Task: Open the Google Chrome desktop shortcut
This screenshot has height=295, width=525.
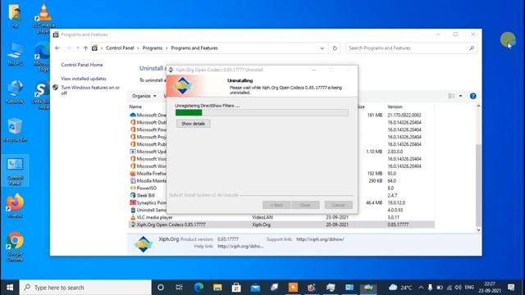Action: (x=15, y=246)
